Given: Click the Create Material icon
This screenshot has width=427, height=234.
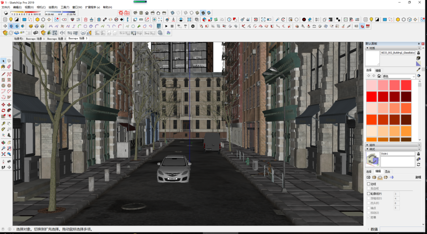Looking at the screenshot, I should 419,58.
